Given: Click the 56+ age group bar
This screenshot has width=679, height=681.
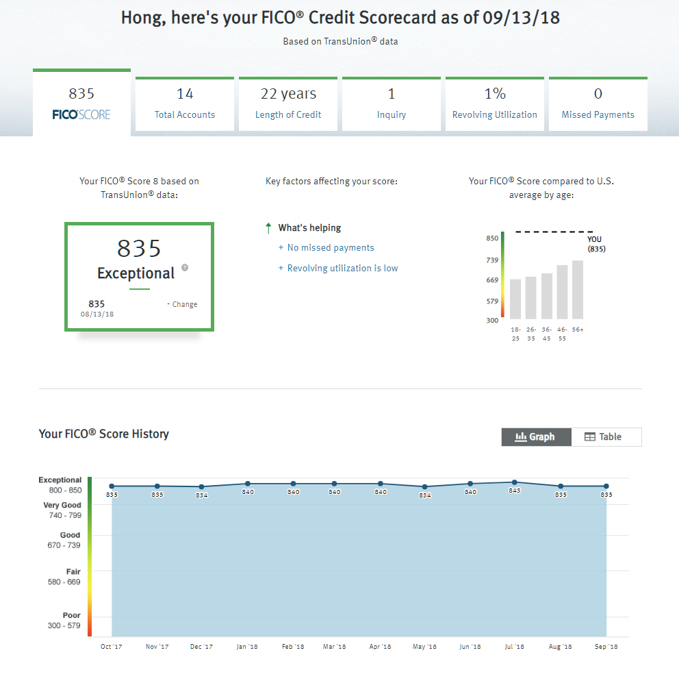Looking at the screenshot, I should (x=578, y=290).
